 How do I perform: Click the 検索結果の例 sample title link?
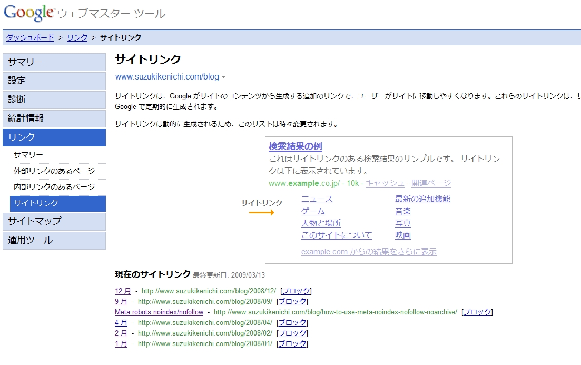coord(296,146)
